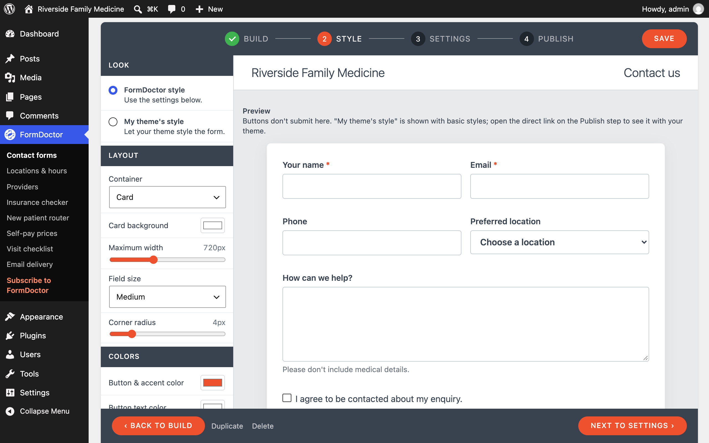The image size is (709, 443).
Task: Open the admin user avatar
Action: pyautogui.click(x=698, y=9)
